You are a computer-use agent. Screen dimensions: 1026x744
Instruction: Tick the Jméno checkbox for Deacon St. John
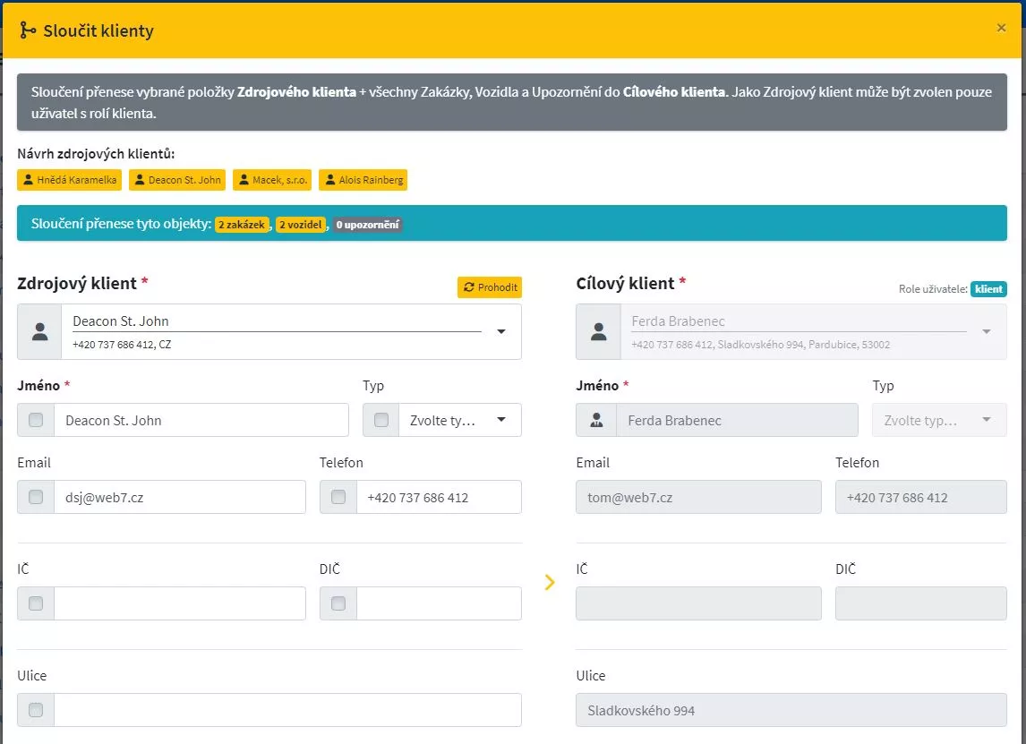coord(36,420)
